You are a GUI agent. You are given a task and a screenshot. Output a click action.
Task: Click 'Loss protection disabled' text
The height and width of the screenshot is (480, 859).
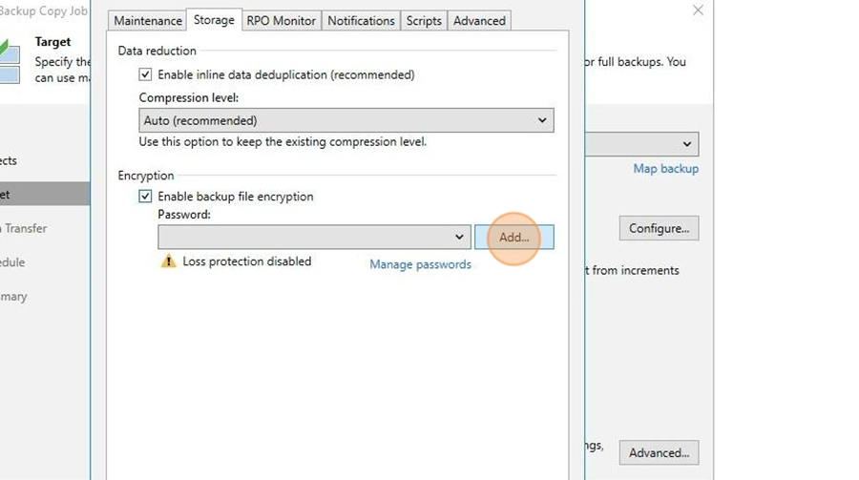[247, 261]
